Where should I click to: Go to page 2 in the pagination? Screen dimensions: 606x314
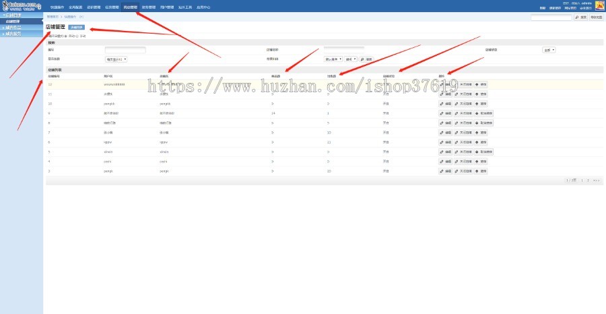(x=588, y=181)
